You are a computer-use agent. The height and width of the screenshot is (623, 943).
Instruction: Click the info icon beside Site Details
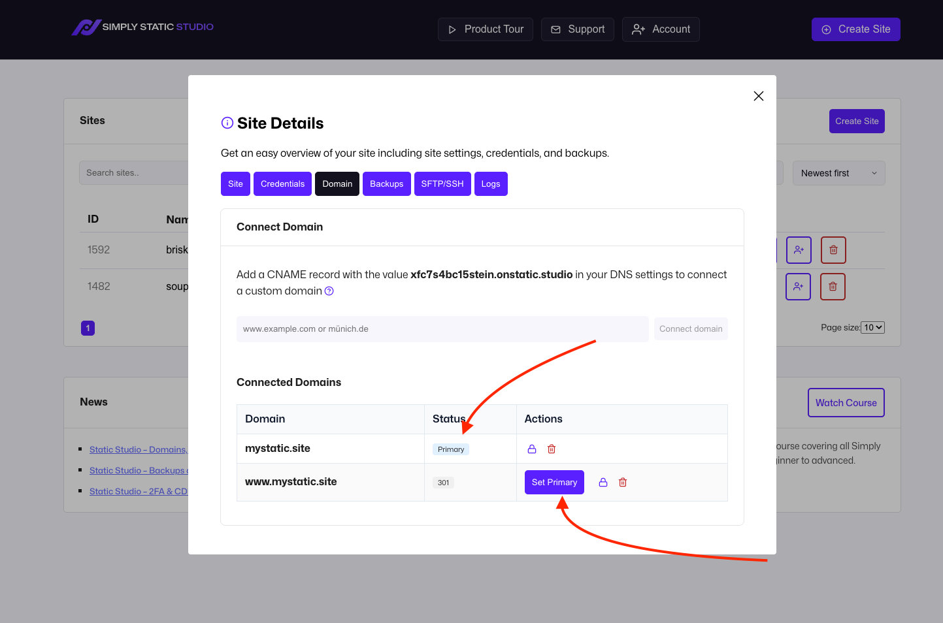click(227, 123)
